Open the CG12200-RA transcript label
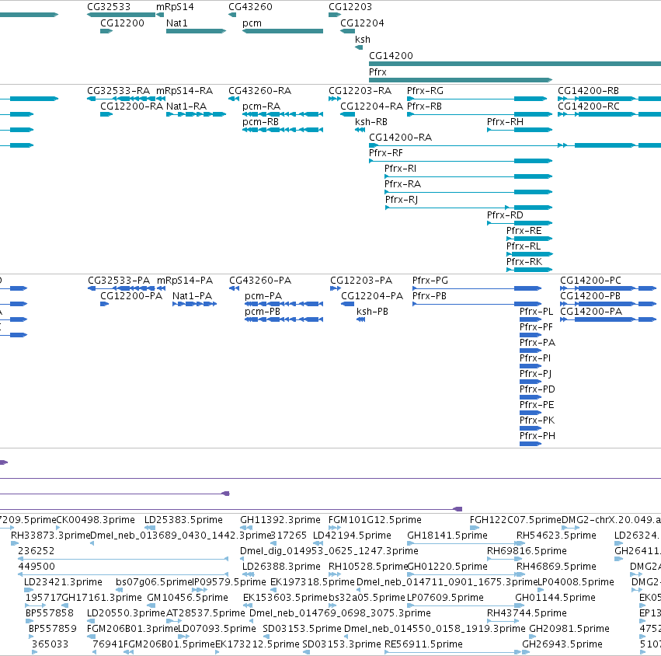Image resolution: width=661 pixels, height=656 pixels. tap(131, 106)
